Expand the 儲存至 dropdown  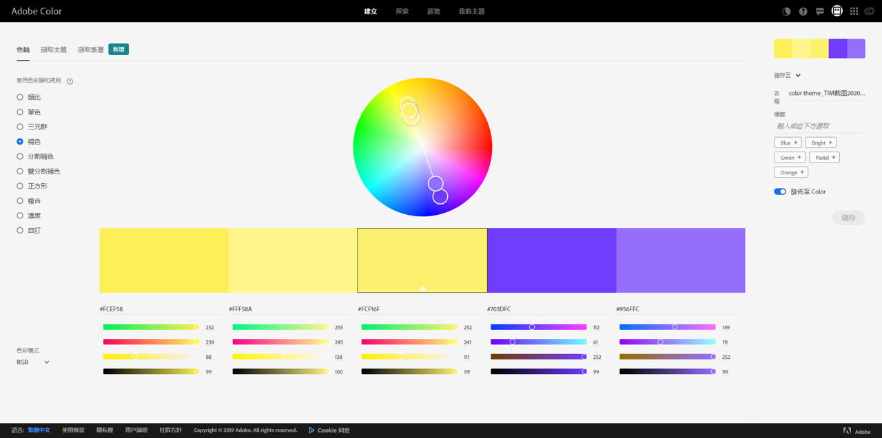click(788, 76)
